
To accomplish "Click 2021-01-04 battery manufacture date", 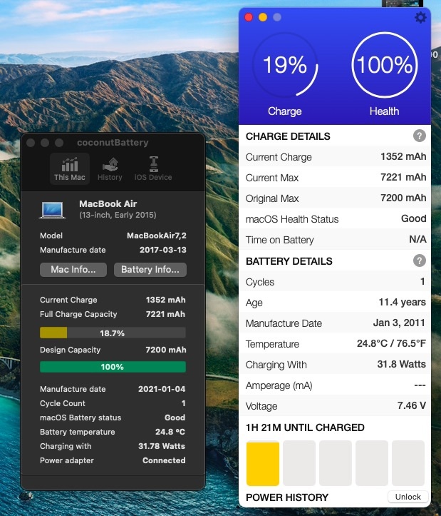I will click(162, 389).
